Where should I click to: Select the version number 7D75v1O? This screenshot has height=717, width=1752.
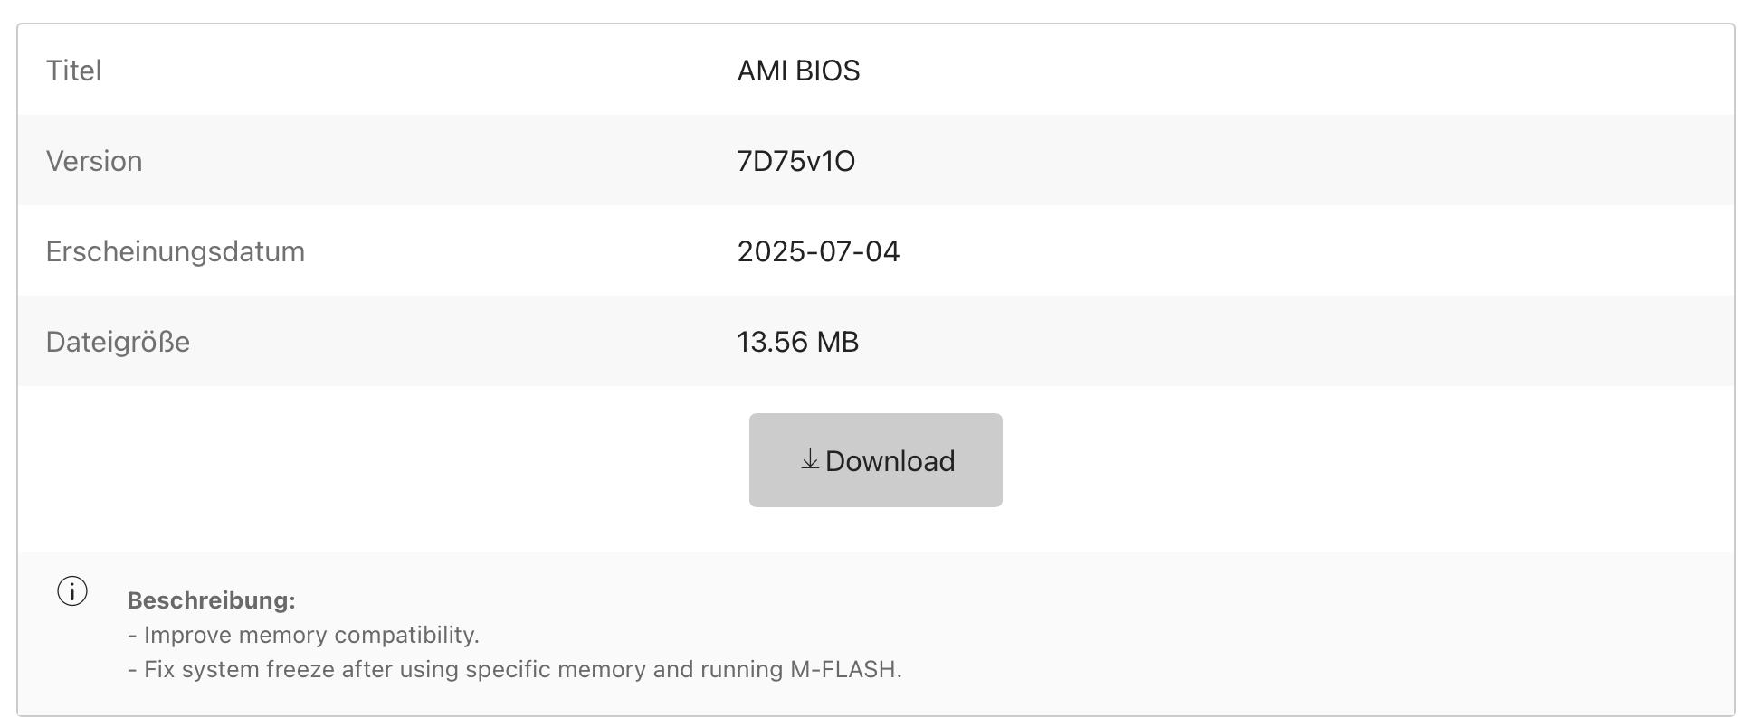[x=795, y=161]
